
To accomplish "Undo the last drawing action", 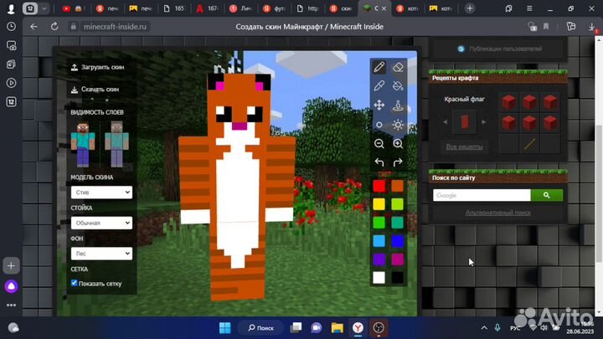I will coord(379,162).
